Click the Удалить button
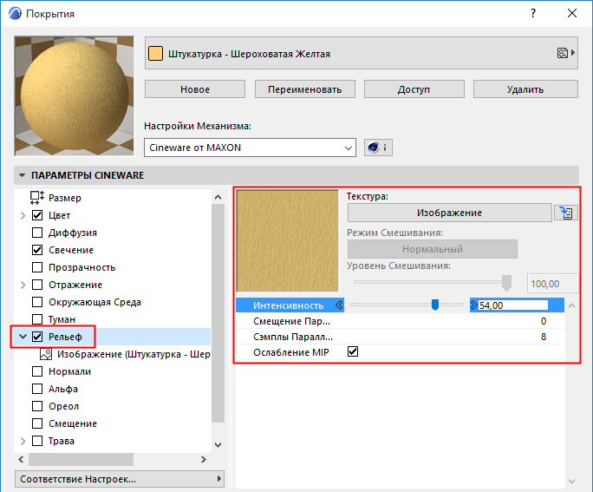The width and height of the screenshot is (593, 492). (x=525, y=89)
